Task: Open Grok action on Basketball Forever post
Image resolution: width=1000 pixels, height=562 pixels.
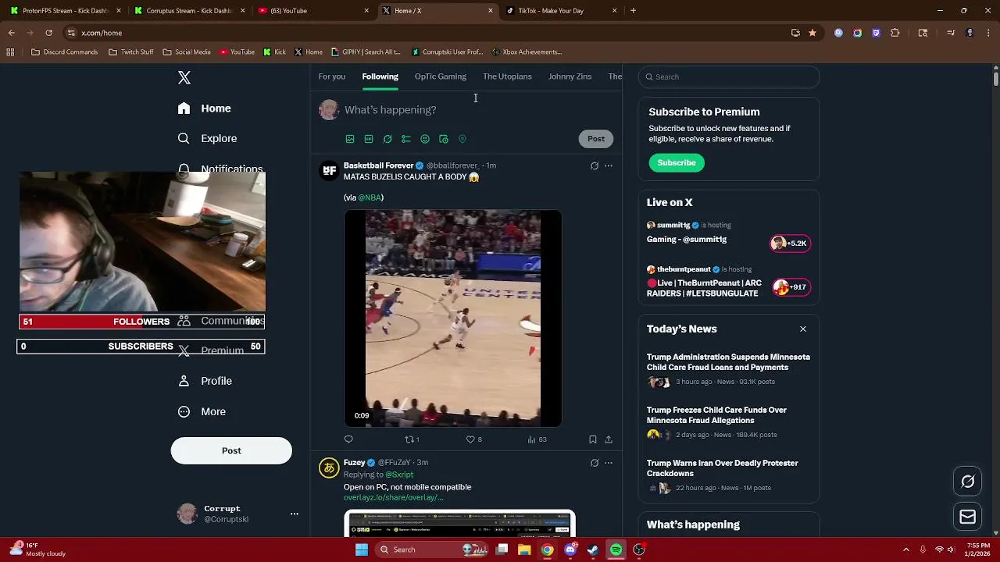Action: [x=595, y=165]
